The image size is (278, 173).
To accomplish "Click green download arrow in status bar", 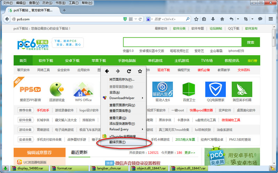I will click(6, 168).
